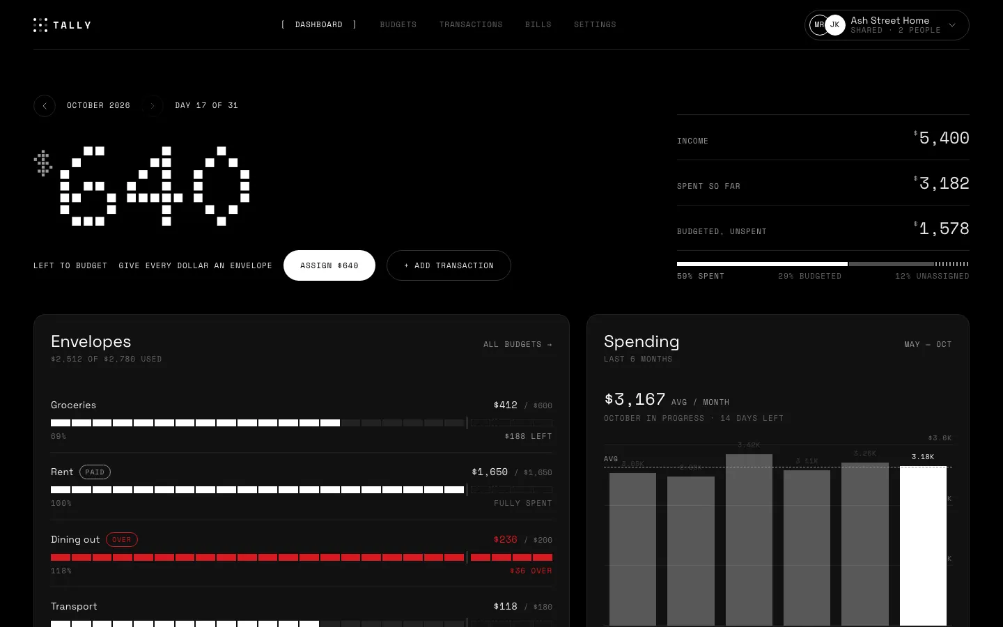The image size is (1003, 627).
Task: Click the $36 OVER label
Action: pyautogui.click(x=531, y=571)
